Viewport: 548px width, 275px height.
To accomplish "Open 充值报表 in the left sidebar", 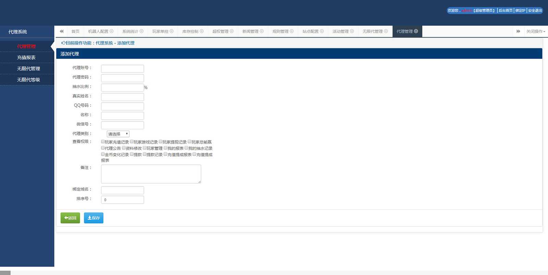I will pos(27,57).
